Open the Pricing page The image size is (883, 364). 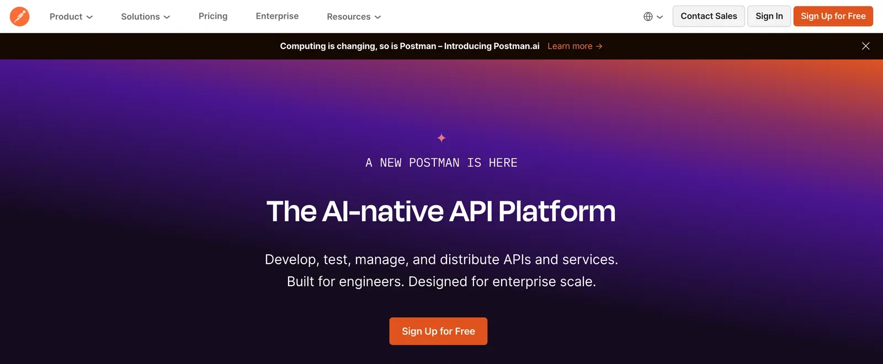(x=213, y=16)
